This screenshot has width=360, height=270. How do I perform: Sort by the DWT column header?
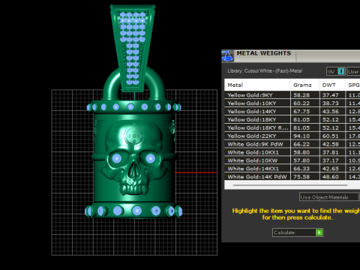[332, 85]
